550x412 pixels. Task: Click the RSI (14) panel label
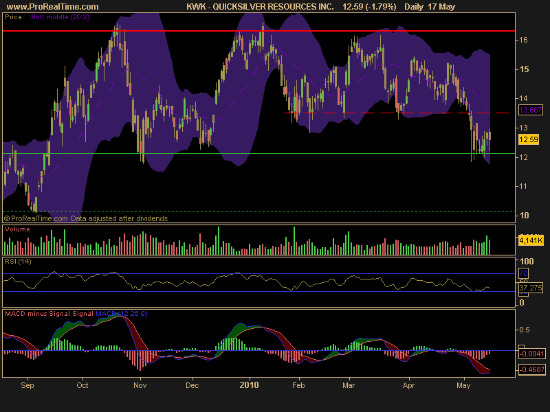pos(18,262)
